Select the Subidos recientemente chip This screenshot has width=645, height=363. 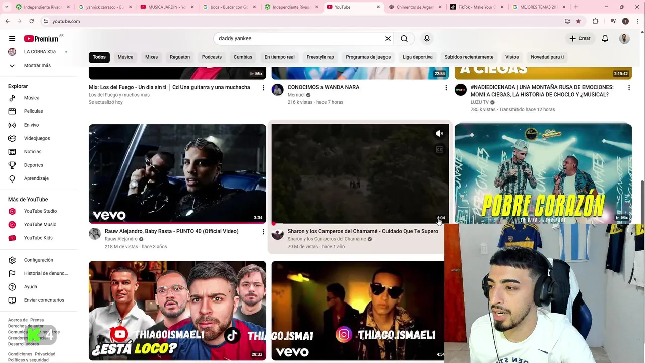pyautogui.click(x=469, y=57)
